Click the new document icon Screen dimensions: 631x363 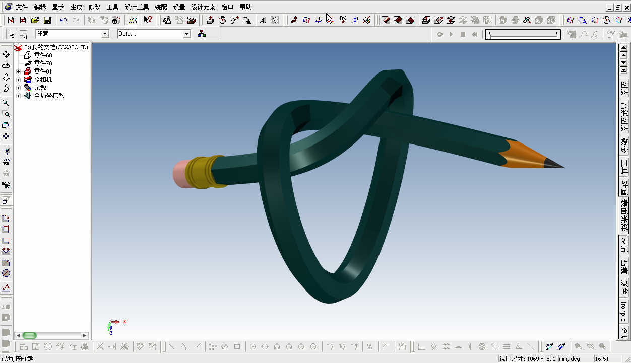point(11,20)
